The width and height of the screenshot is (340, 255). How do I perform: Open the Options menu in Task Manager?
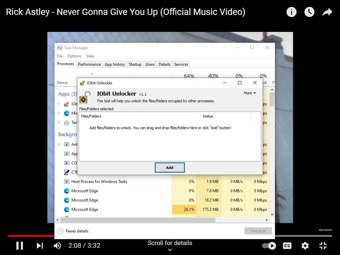(x=74, y=56)
